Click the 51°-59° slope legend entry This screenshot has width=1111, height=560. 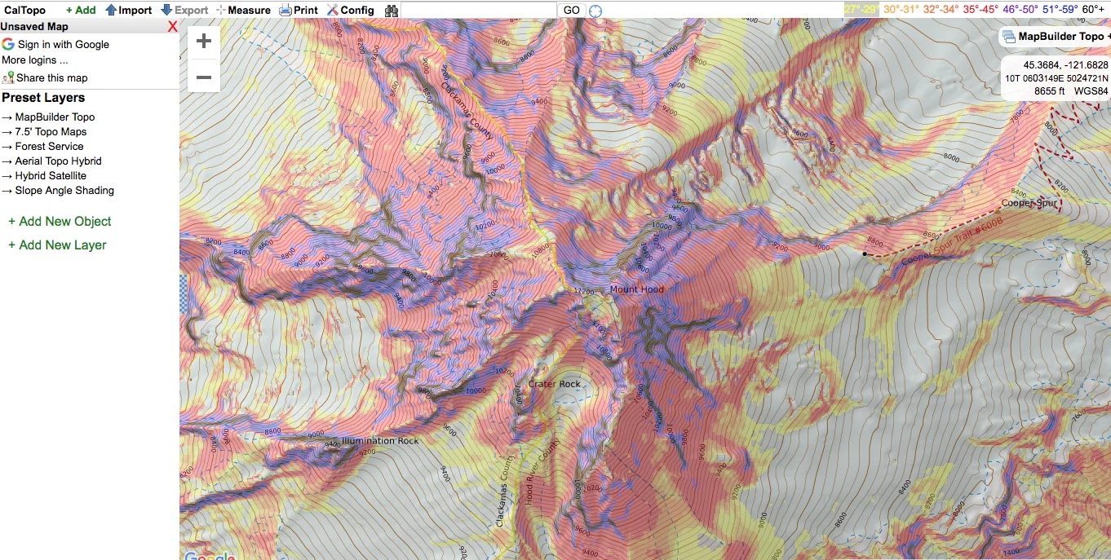tap(1060, 10)
